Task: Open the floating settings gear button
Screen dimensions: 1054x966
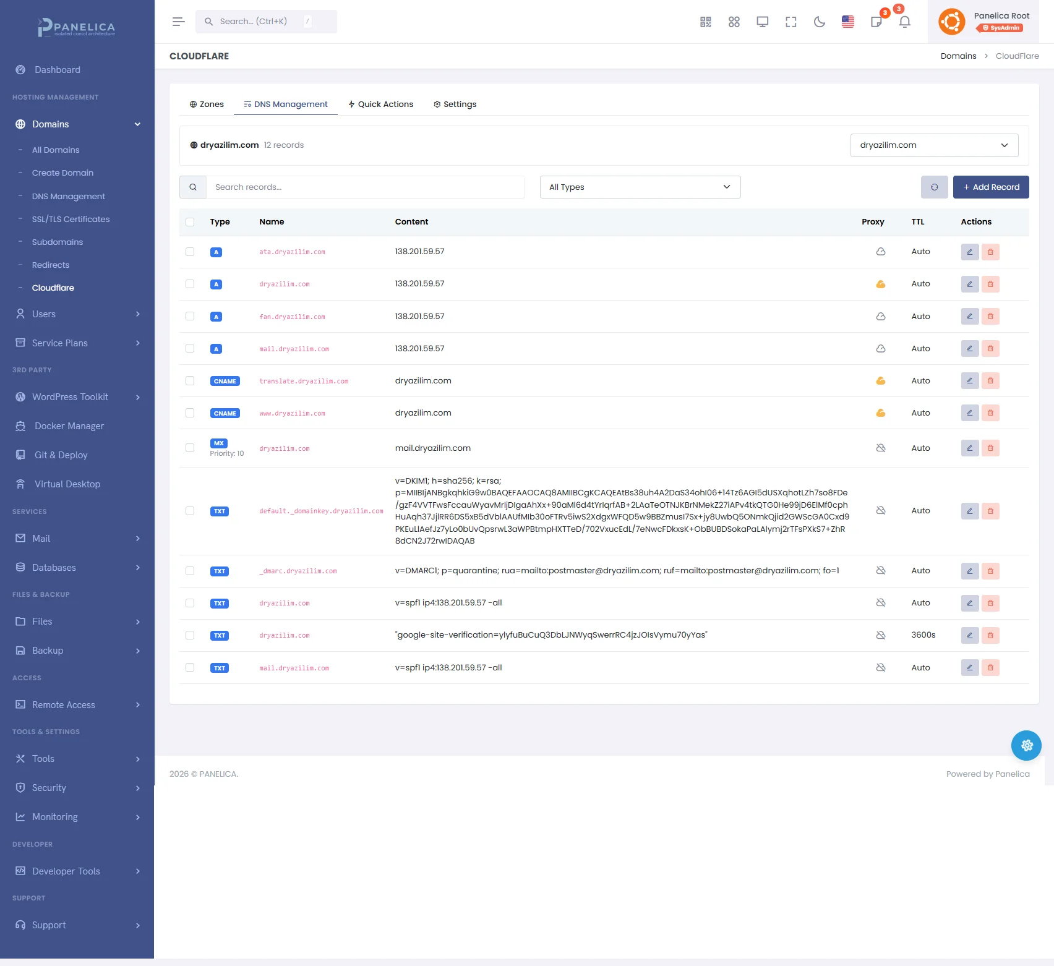Action: point(1026,746)
